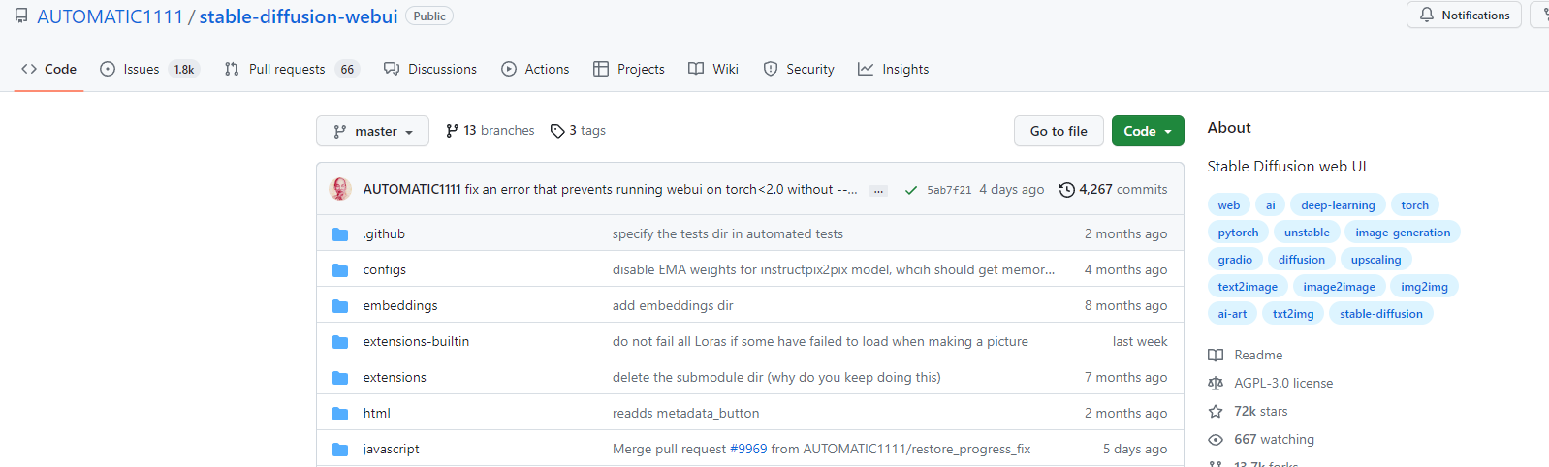Screen dimensions: 1549x467
Task: Open commit hash 5ab7f21
Action: tap(949, 190)
